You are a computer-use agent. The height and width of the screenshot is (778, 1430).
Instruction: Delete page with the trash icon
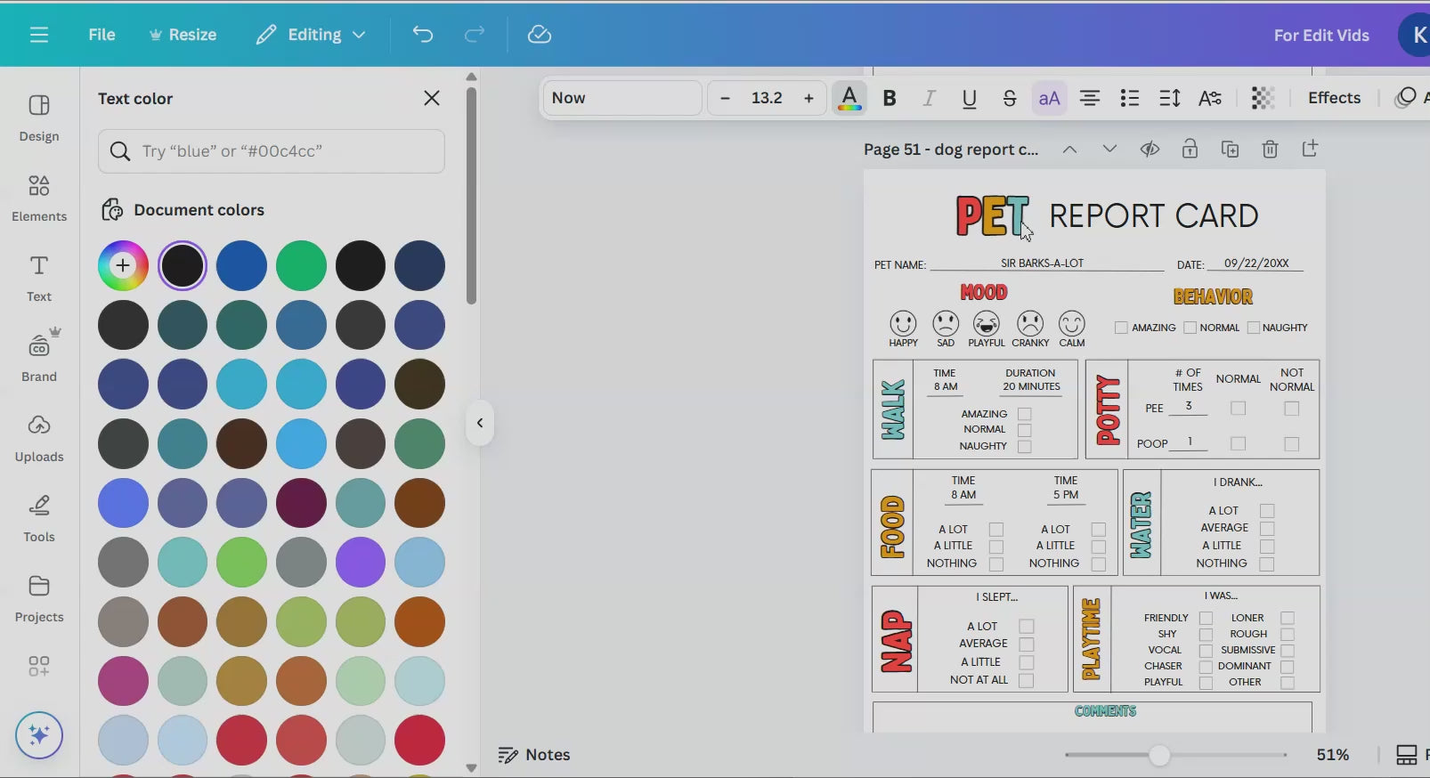pos(1270,150)
